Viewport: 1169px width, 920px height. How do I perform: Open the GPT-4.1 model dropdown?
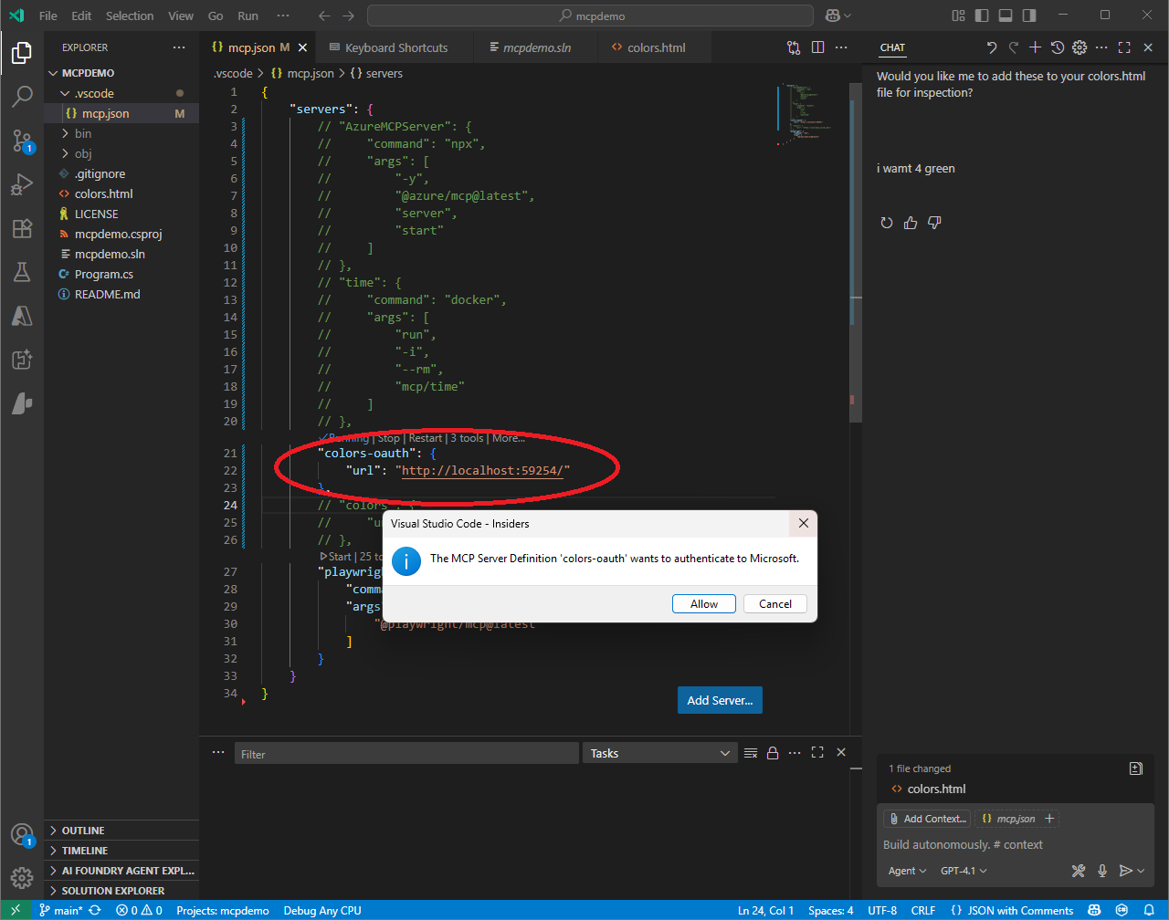[963, 870]
